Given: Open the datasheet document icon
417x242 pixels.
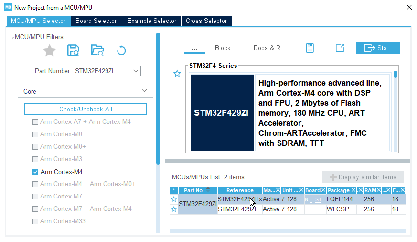Looking at the screenshot, I should (310, 48).
